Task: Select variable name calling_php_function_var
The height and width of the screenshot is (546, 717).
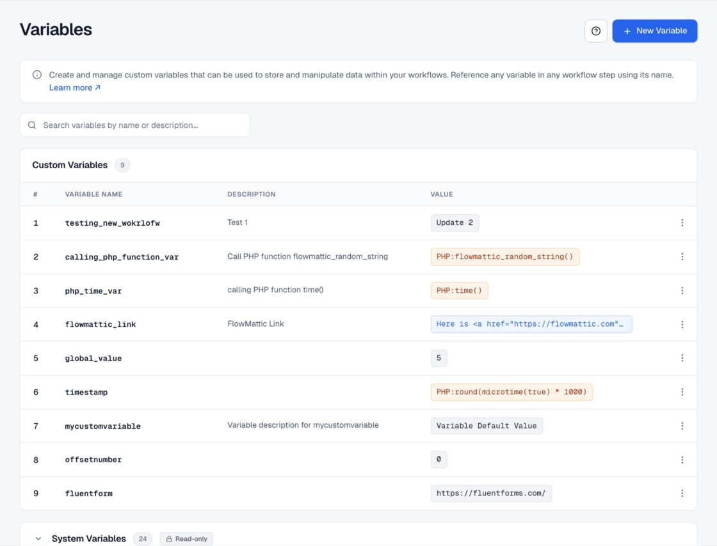Action: click(122, 257)
